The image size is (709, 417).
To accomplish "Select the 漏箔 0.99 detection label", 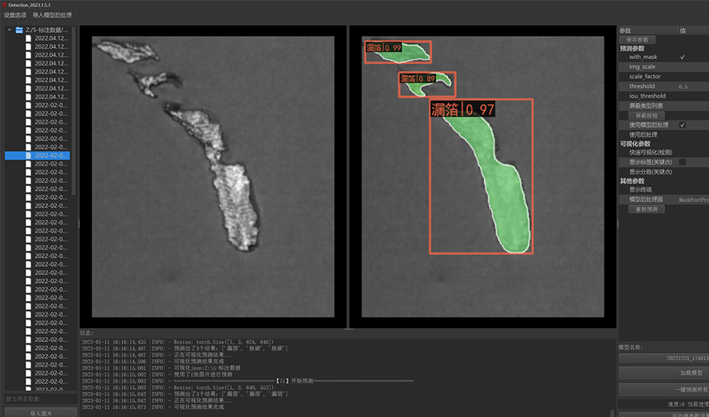I will coord(384,48).
